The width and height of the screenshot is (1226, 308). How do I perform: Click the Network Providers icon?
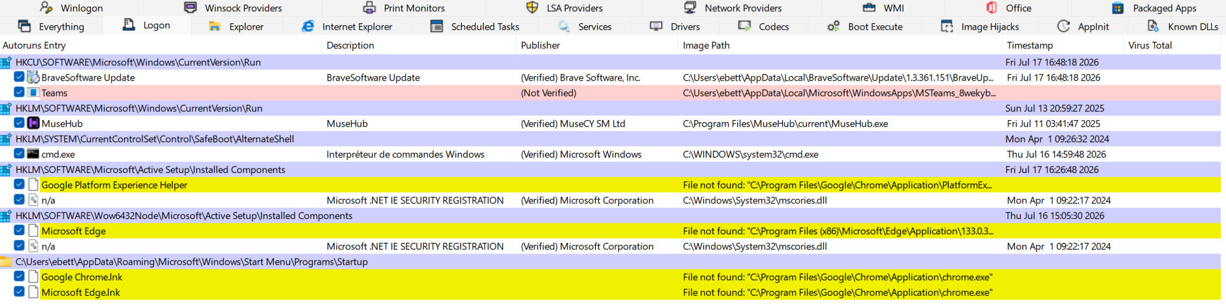click(690, 8)
